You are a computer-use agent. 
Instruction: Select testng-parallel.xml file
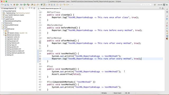pos(13,47)
